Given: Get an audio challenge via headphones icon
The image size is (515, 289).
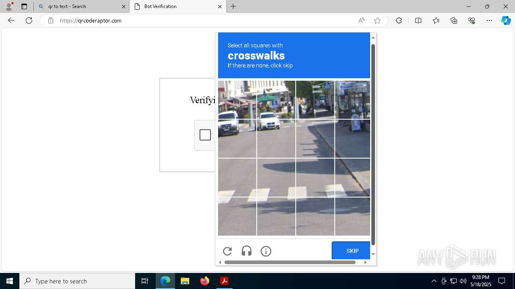Looking at the screenshot, I should 247,251.
